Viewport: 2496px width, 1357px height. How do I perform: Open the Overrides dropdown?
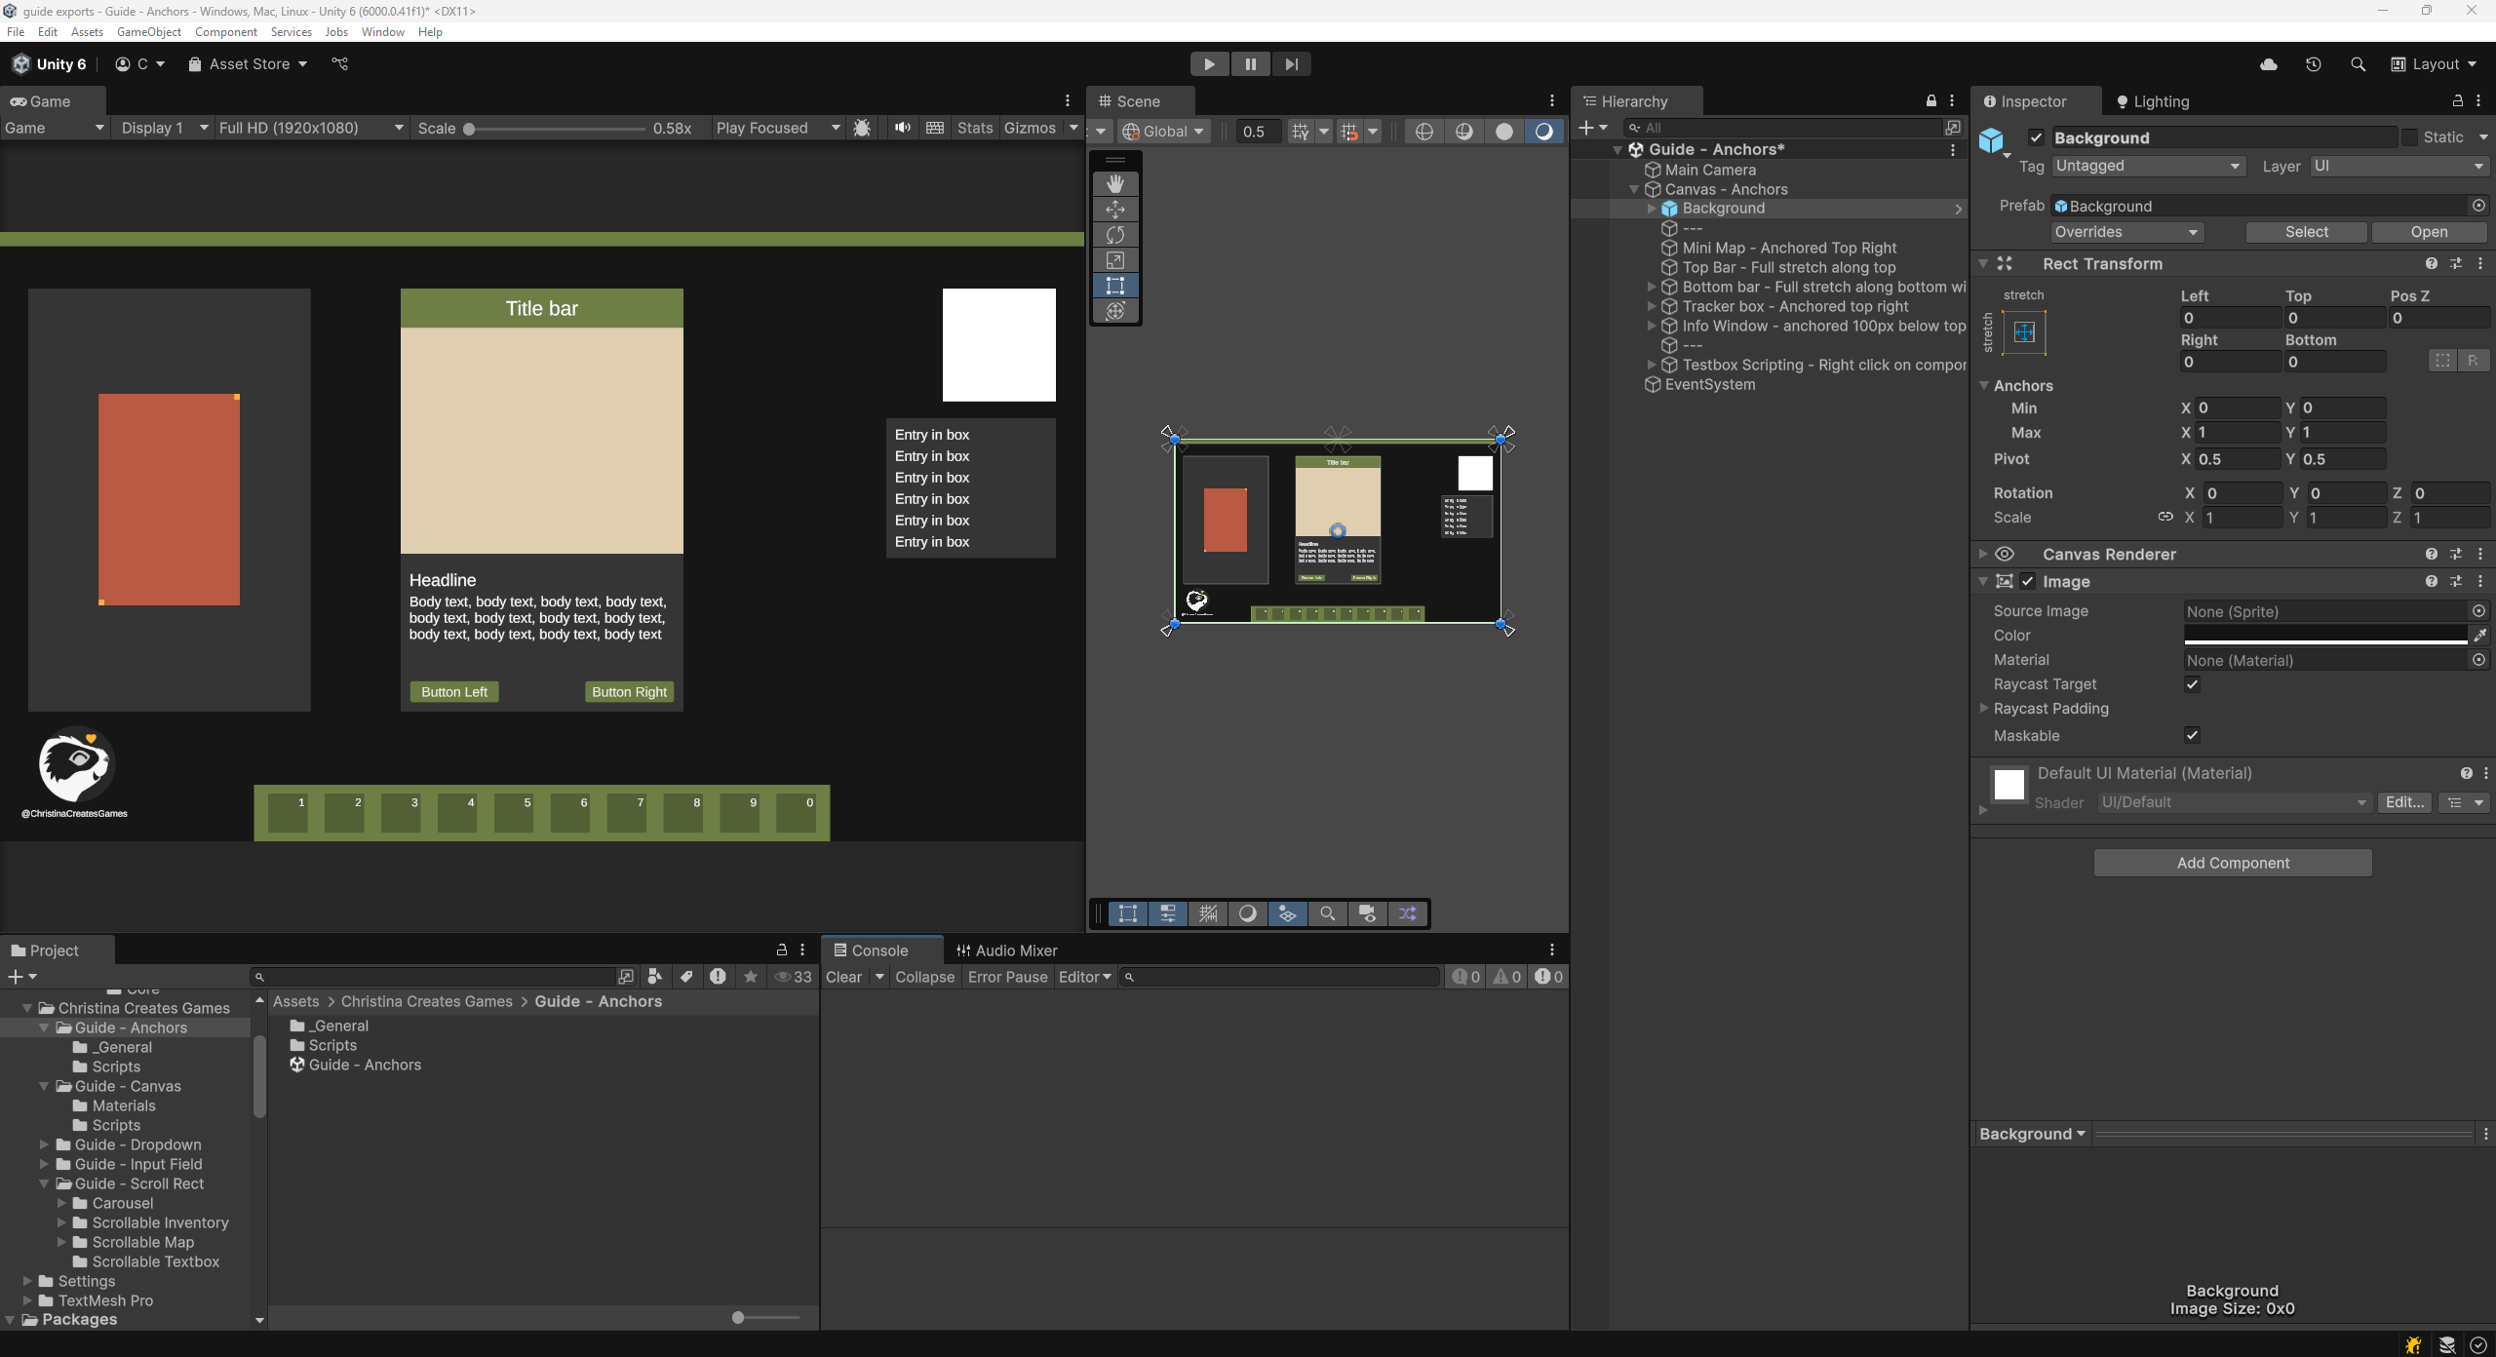pos(2126,232)
